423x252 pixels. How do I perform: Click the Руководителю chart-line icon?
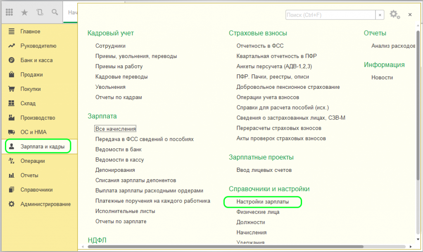[11, 45]
